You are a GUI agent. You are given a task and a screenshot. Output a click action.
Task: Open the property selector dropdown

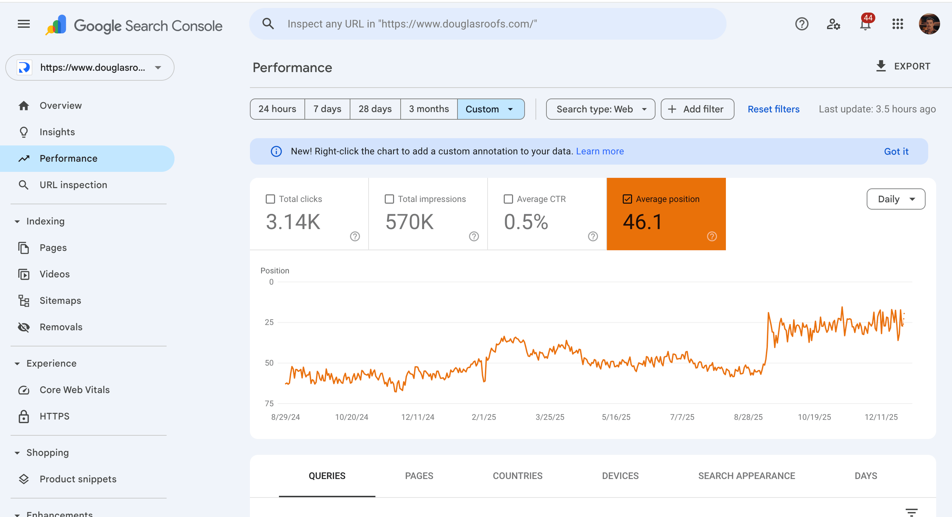(x=90, y=67)
